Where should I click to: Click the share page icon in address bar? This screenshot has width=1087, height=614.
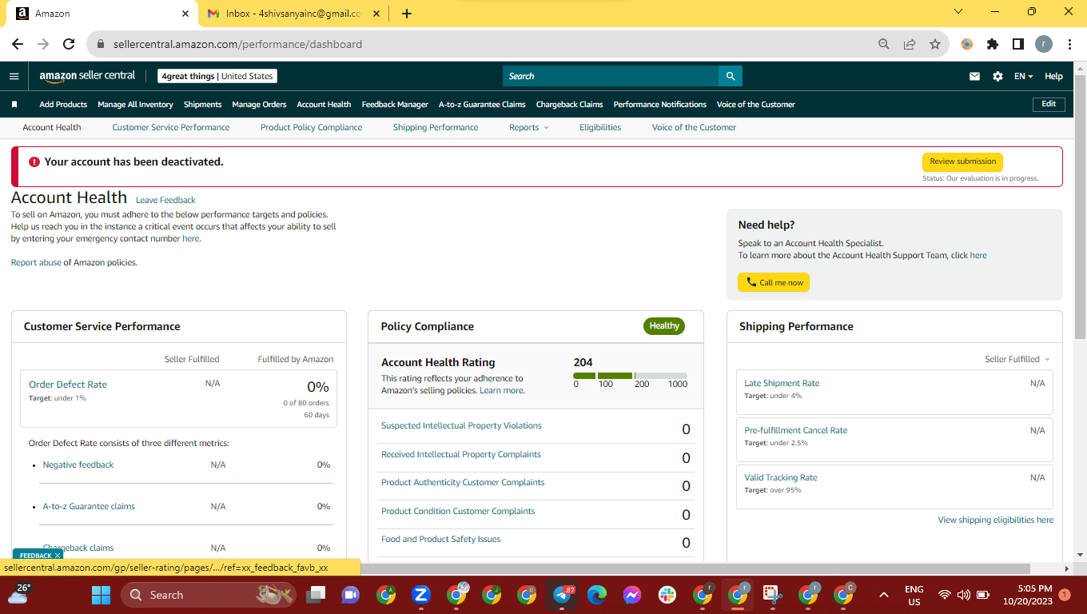[x=910, y=44]
